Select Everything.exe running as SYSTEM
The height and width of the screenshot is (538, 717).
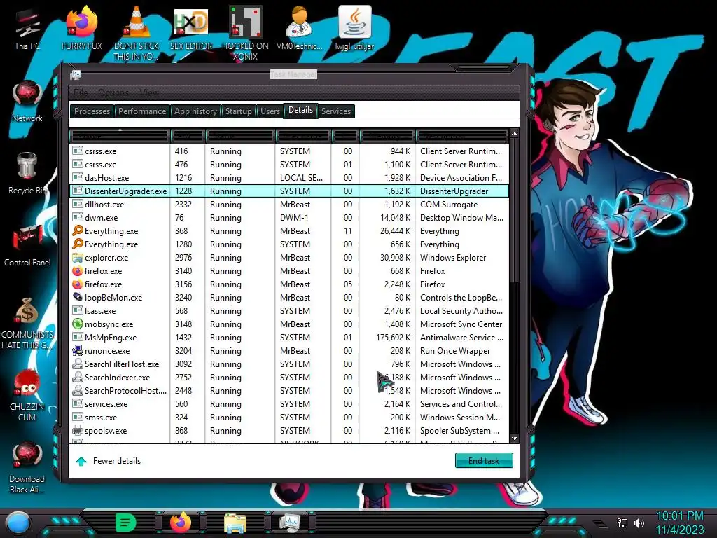point(289,244)
